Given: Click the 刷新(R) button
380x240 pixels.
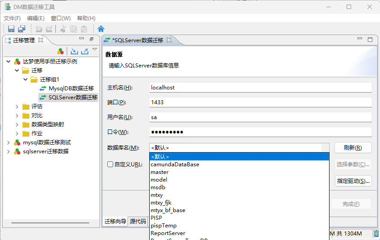Looking at the screenshot, I should 353,148.
